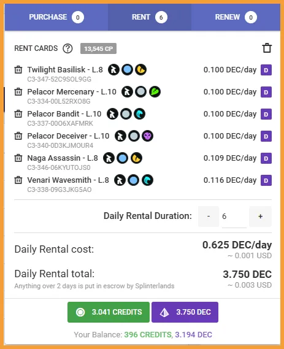
Task: Click the Daily Rental Duration input field
Action: [x=234, y=217]
